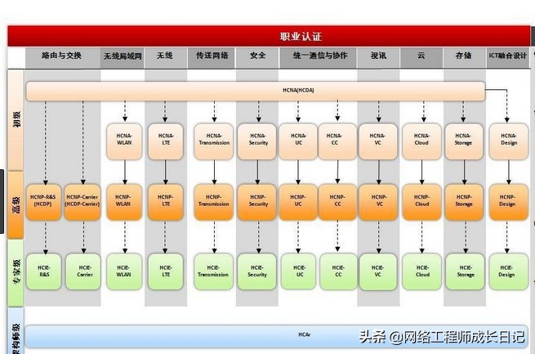Click the HCIE-Storage box

click(x=465, y=271)
